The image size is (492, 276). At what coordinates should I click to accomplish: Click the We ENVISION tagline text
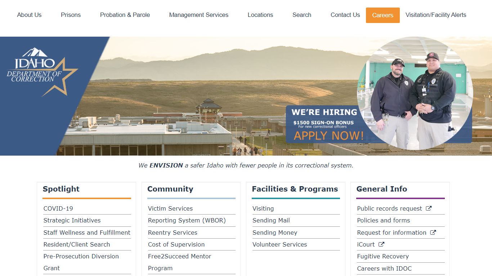tap(246, 166)
